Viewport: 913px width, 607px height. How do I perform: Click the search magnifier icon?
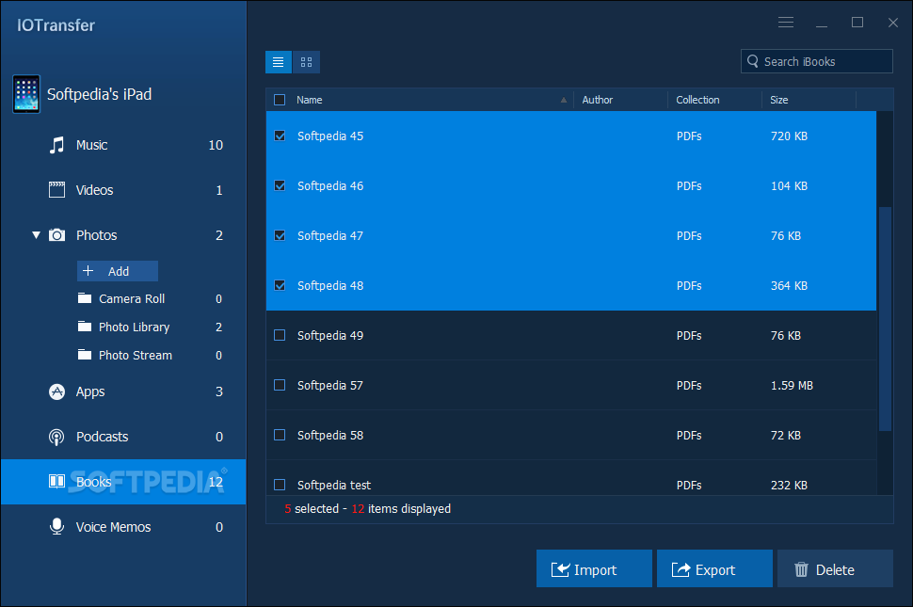coord(752,61)
